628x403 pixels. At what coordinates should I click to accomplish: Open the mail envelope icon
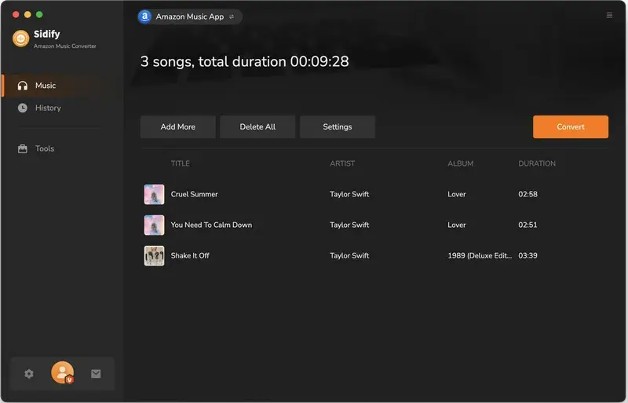[x=96, y=374]
